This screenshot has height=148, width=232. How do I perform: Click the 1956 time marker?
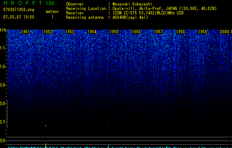[x=136, y=32]
